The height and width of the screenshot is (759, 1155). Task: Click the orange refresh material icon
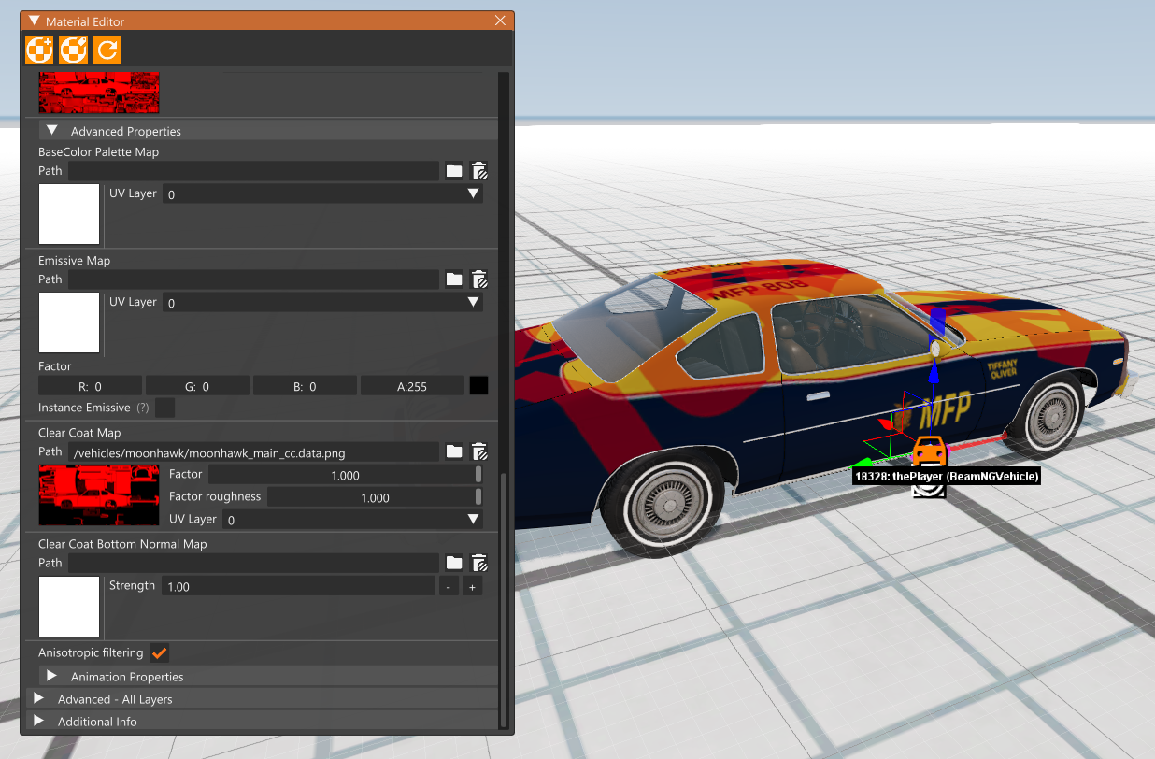107,50
